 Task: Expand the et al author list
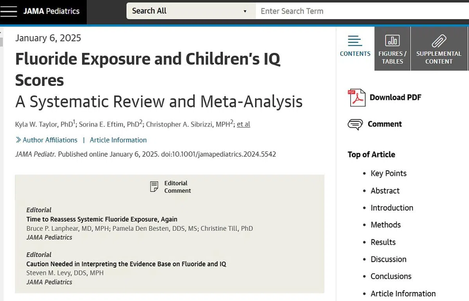(243, 124)
